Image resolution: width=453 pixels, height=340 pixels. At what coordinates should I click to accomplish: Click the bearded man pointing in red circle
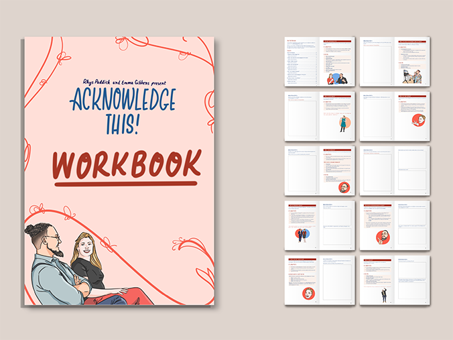pos(382,237)
